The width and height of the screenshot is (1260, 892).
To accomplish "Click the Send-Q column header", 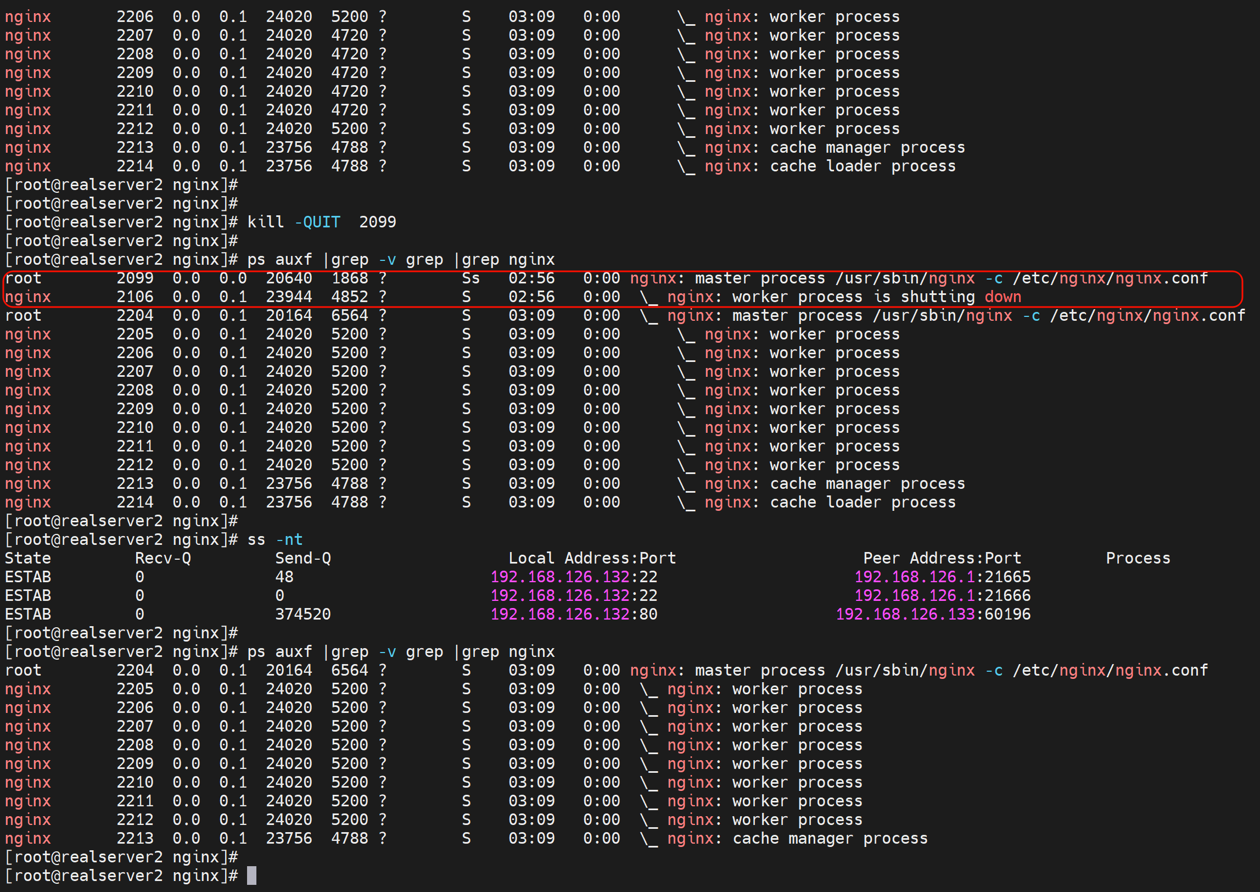I will point(303,558).
